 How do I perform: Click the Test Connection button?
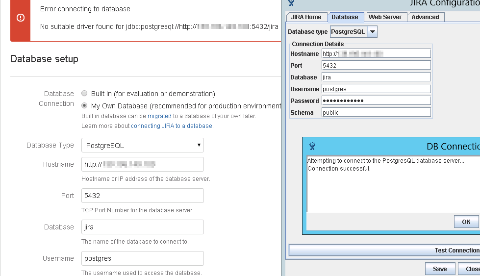click(384, 251)
